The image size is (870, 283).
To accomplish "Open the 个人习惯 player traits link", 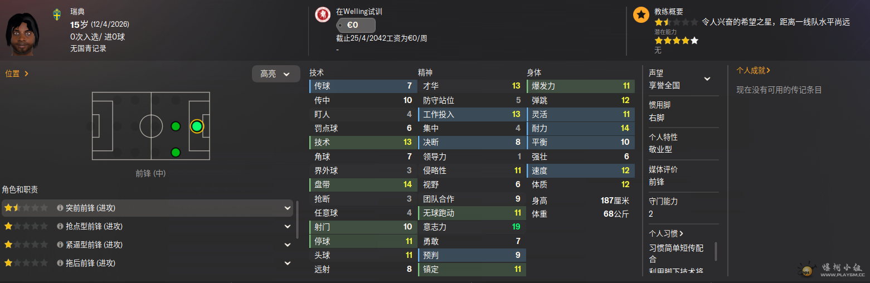I will pos(666,233).
